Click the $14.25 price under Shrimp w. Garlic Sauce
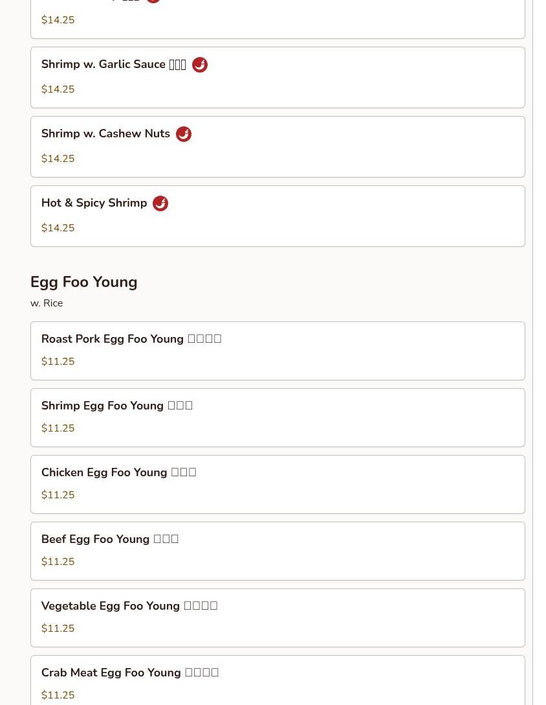Image resolution: width=546 pixels, height=705 pixels. click(58, 89)
